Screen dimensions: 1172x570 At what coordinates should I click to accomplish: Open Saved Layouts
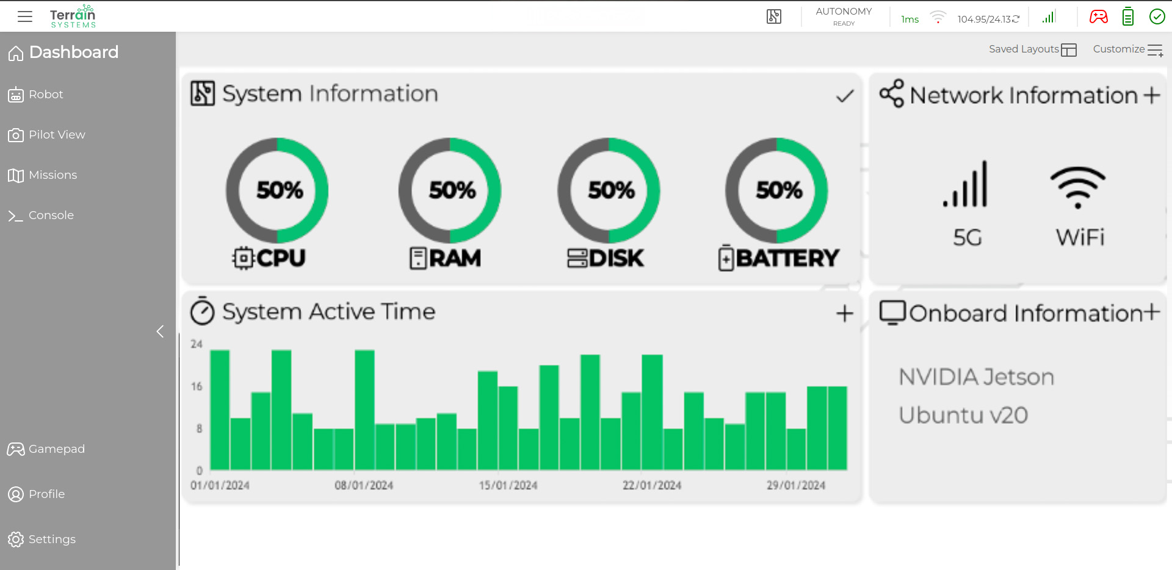1032,49
